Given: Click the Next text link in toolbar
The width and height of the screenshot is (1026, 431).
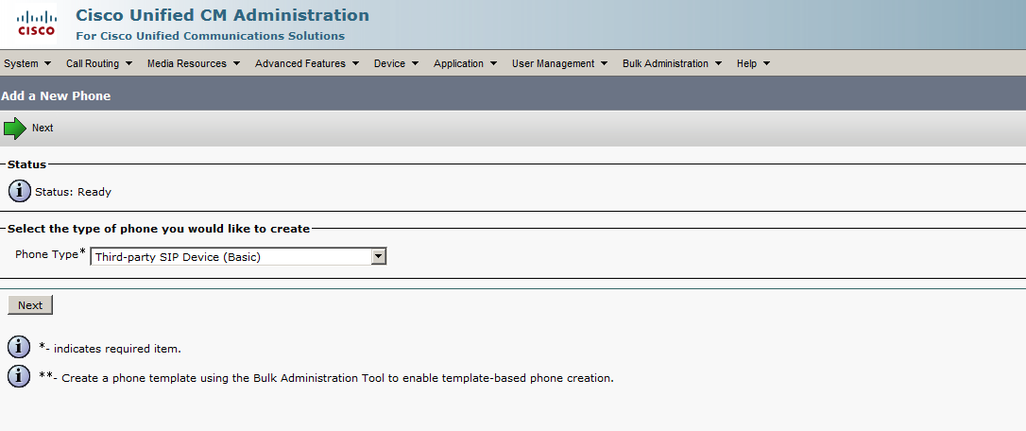Looking at the screenshot, I should [43, 128].
